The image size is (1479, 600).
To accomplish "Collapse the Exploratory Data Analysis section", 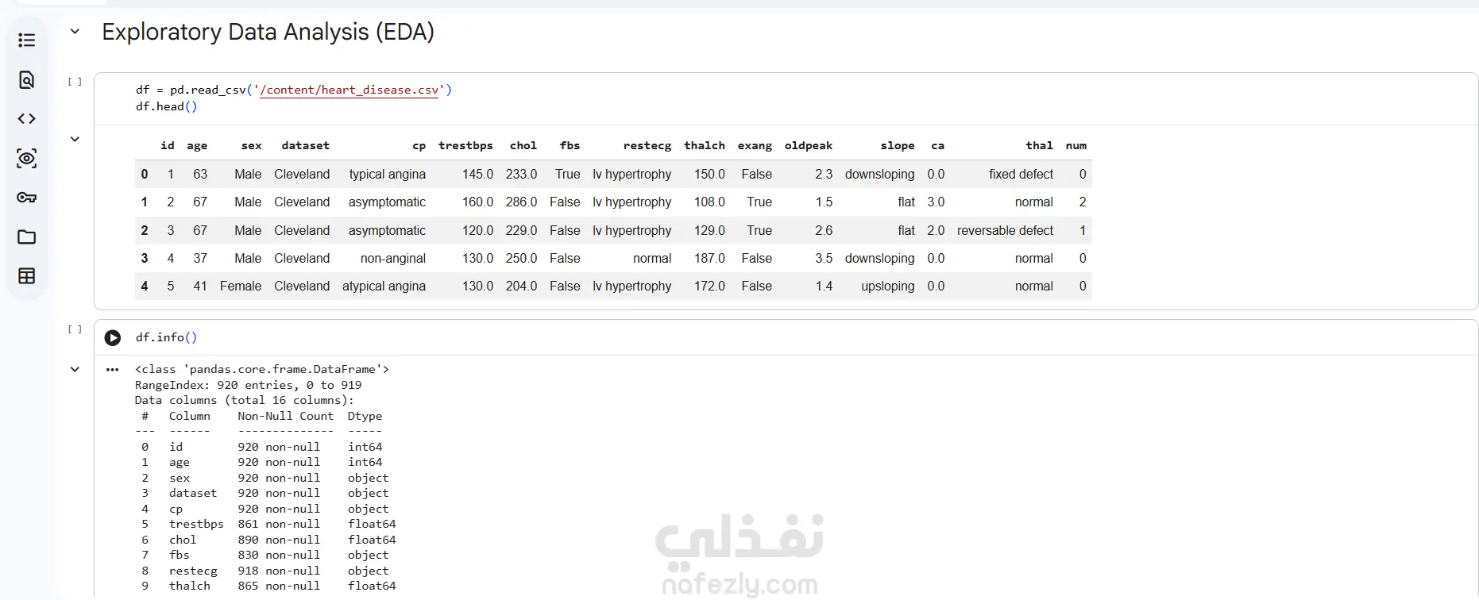I will [x=75, y=32].
